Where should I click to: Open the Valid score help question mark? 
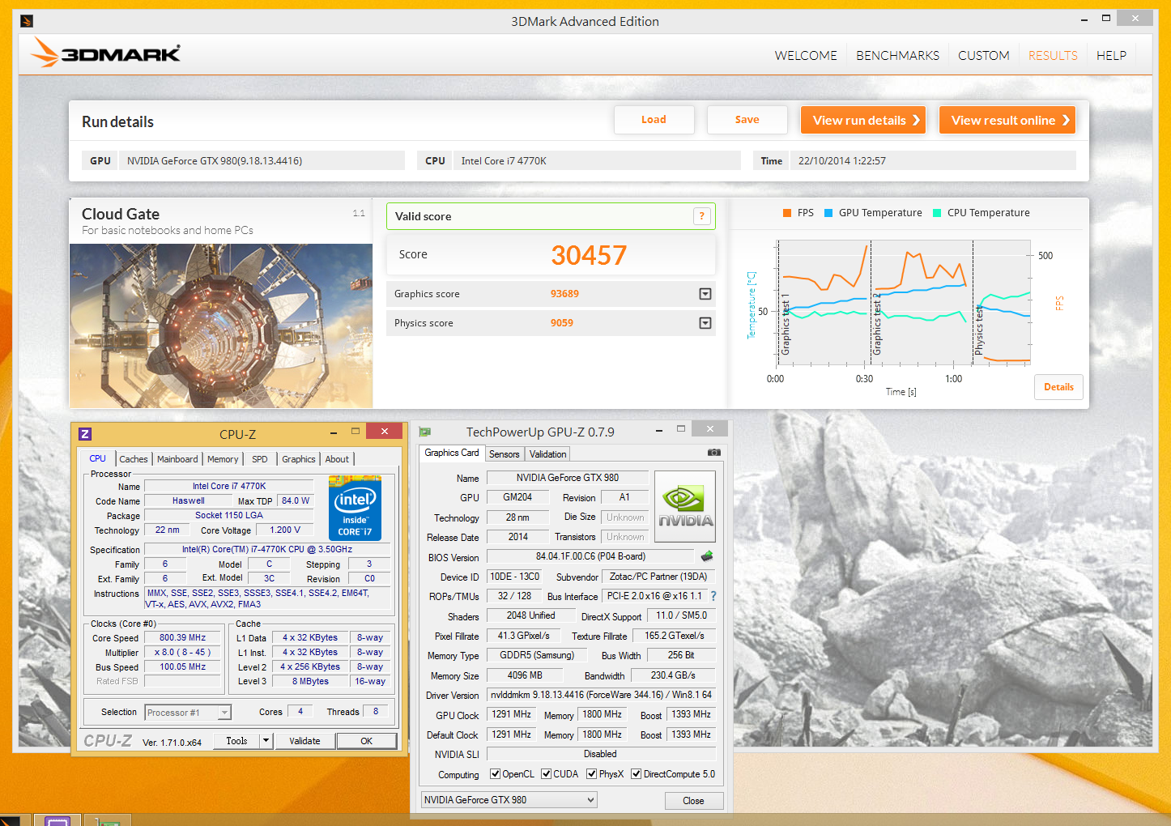click(x=702, y=216)
